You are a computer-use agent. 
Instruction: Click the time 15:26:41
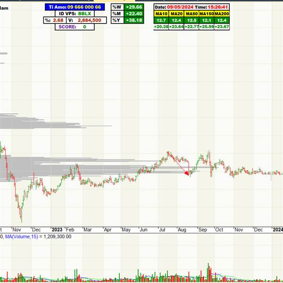coord(218,7)
